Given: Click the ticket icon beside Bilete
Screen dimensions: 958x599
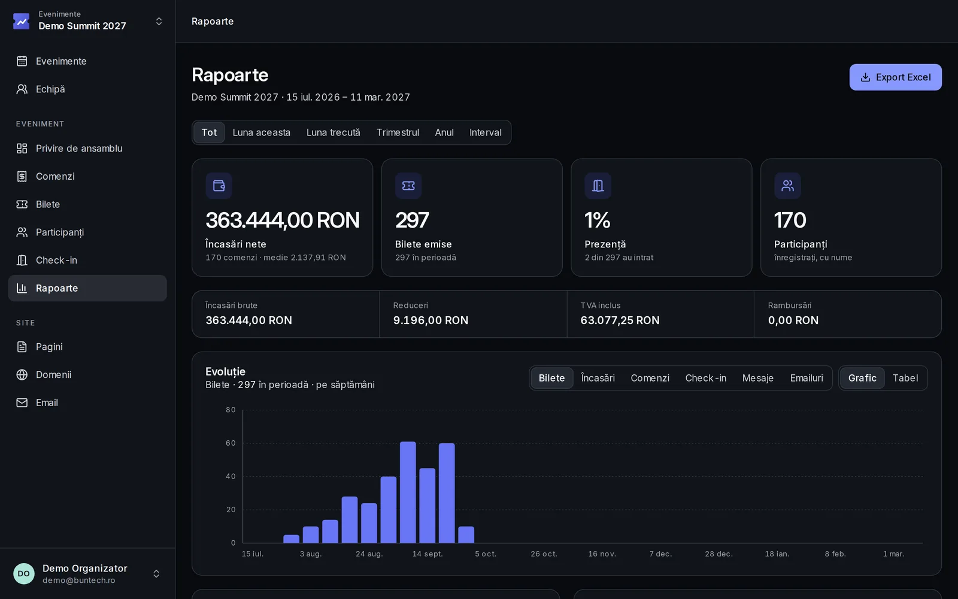Looking at the screenshot, I should pos(22,204).
